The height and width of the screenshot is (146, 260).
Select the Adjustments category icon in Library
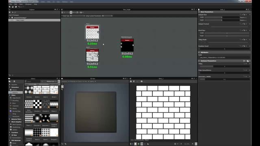[x=11, y=98]
